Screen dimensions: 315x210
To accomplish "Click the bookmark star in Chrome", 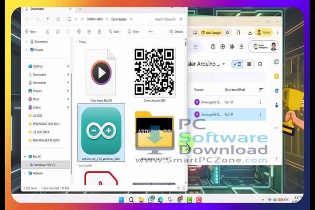I will (x=227, y=32).
